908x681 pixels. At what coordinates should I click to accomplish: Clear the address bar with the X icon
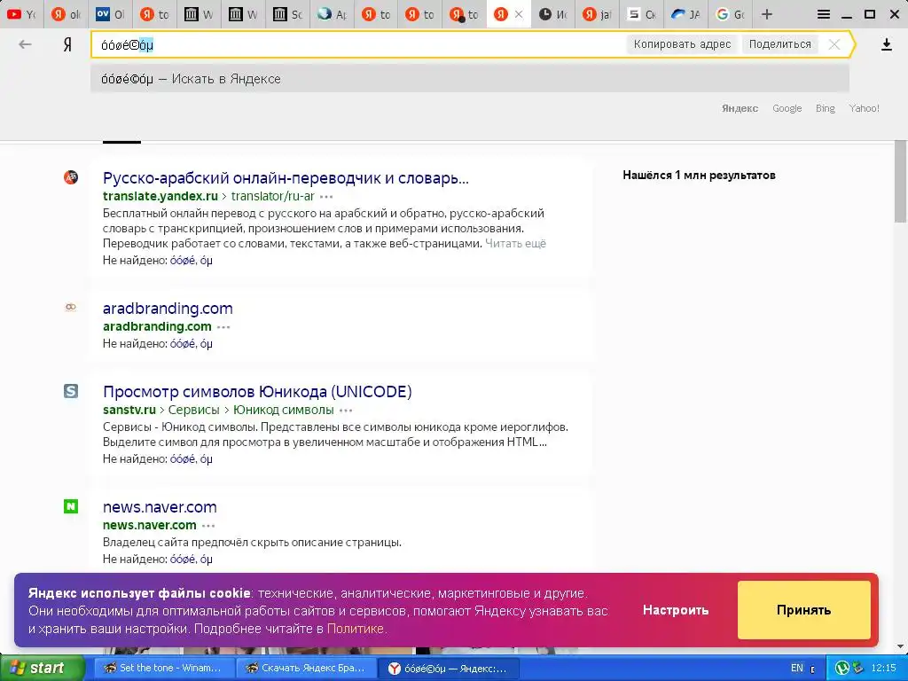point(834,44)
